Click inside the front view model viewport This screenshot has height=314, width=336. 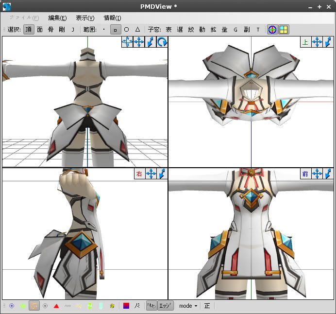click(251, 234)
